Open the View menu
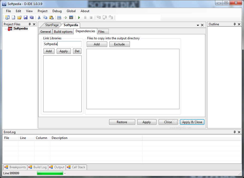The image size is (244, 178). 29,11
